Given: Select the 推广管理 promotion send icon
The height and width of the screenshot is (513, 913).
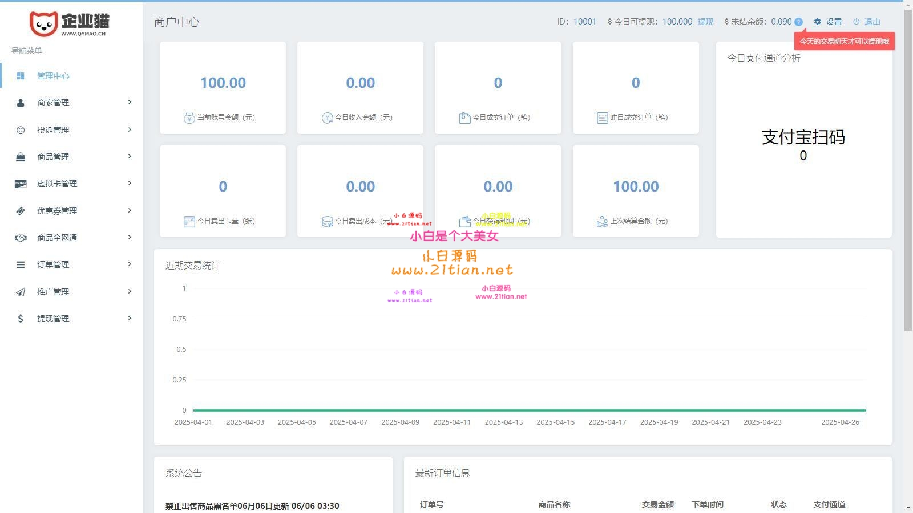Looking at the screenshot, I should 21,291.
